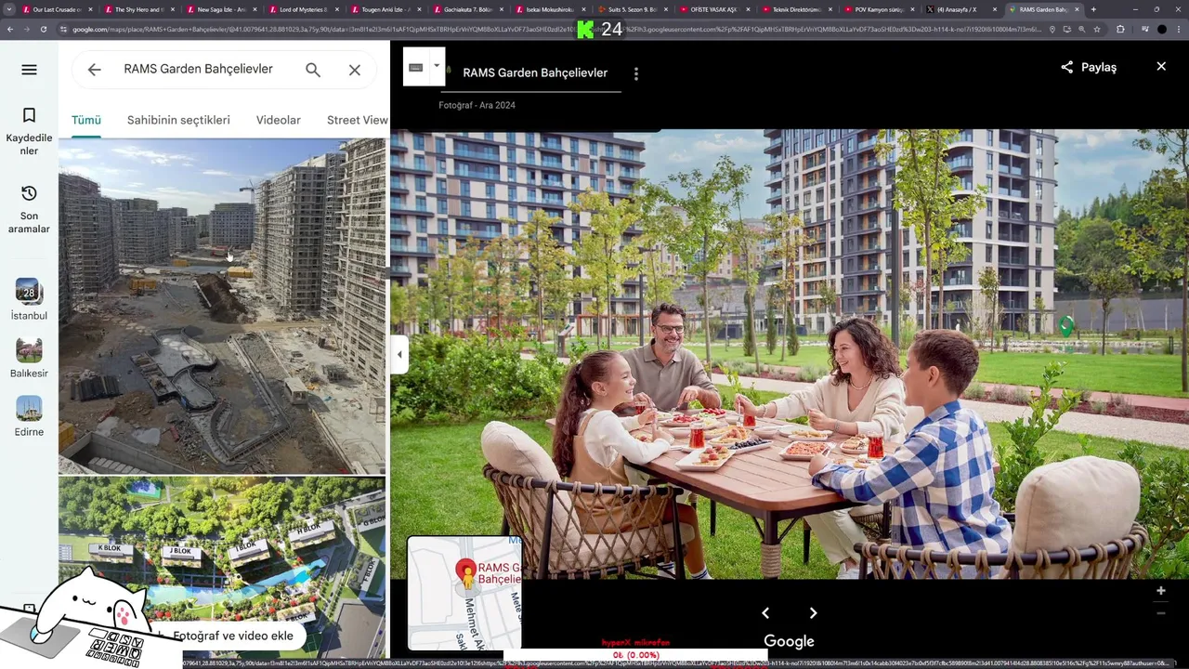Click the keyboard input tool icon
Image resolution: width=1189 pixels, height=669 pixels.
pyautogui.click(x=415, y=67)
